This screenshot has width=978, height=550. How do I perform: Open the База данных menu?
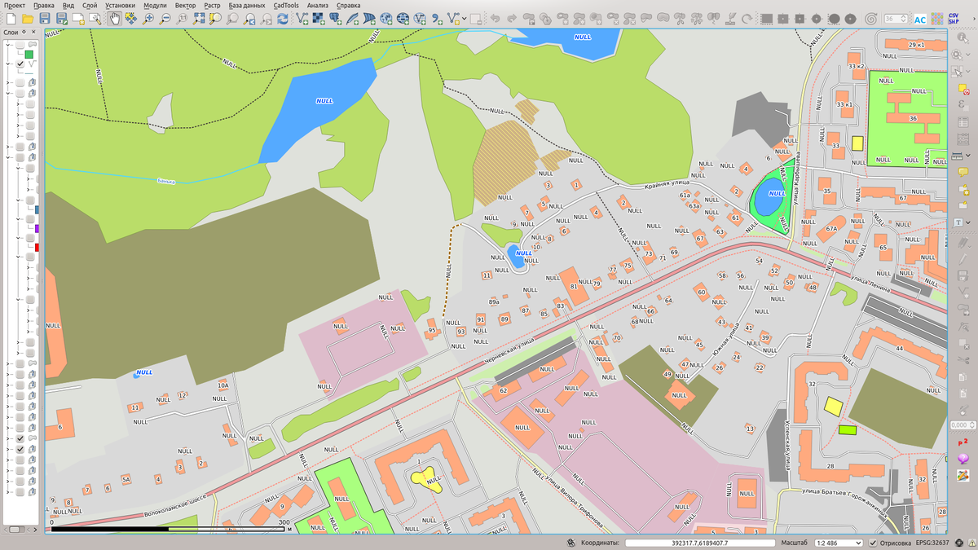246,5
